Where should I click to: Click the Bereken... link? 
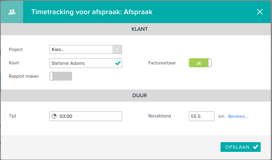pos(238,116)
